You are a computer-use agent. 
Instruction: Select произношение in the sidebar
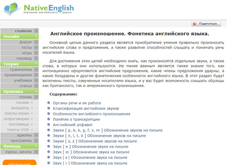[x=18, y=75]
